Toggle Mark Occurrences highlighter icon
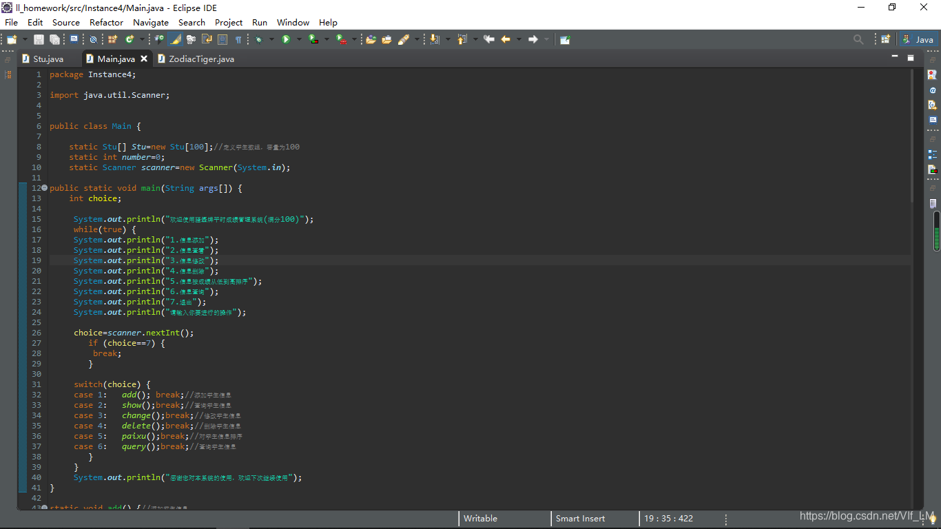Viewport: 941px width, 529px height. click(x=175, y=40)
